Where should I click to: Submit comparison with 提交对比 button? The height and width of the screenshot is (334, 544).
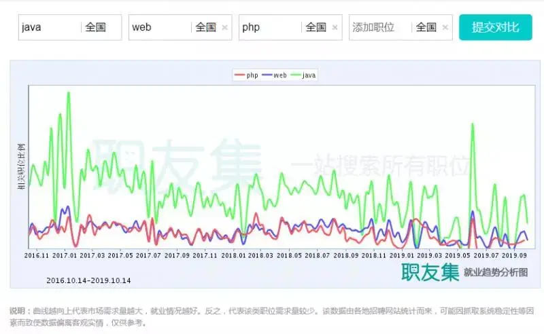pos(496,27)
